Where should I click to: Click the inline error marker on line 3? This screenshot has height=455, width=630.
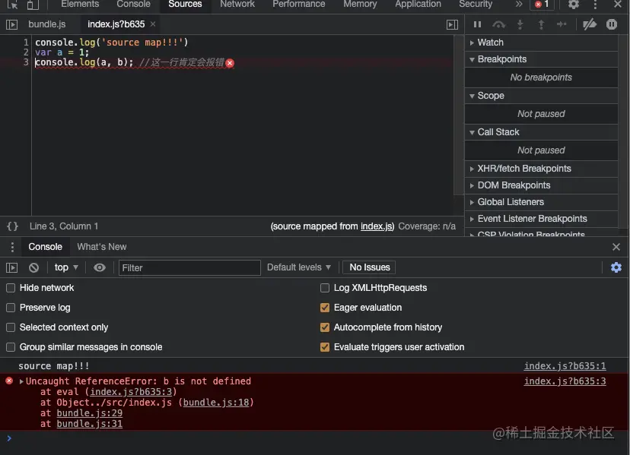[x=230, y=63]
